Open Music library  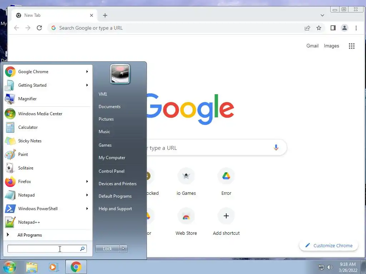click(104, 132)
